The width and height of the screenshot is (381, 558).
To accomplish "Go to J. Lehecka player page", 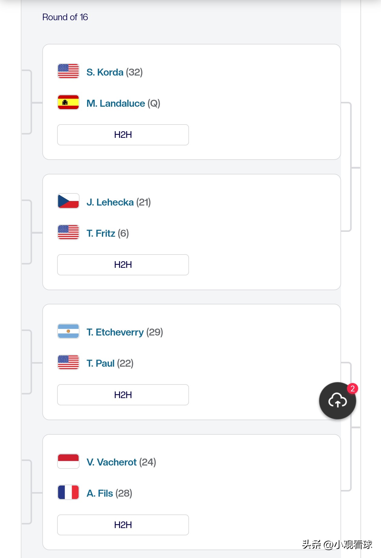I will 110,202.
